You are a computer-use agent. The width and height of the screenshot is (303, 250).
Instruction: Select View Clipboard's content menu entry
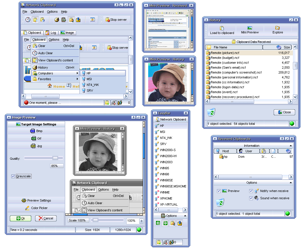[55, 60]
